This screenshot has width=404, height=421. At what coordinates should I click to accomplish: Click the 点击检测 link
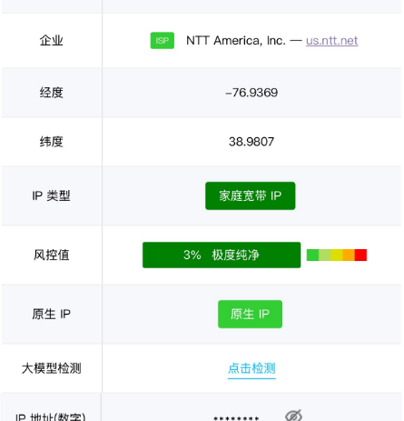(251, 368)
